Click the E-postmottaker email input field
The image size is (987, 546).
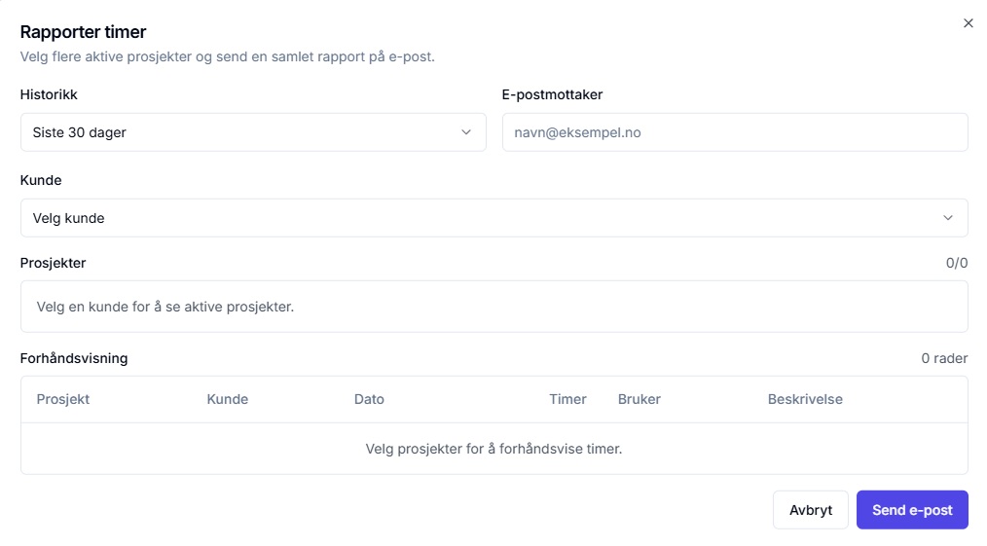pyautogui.click(x=735, y=132)
